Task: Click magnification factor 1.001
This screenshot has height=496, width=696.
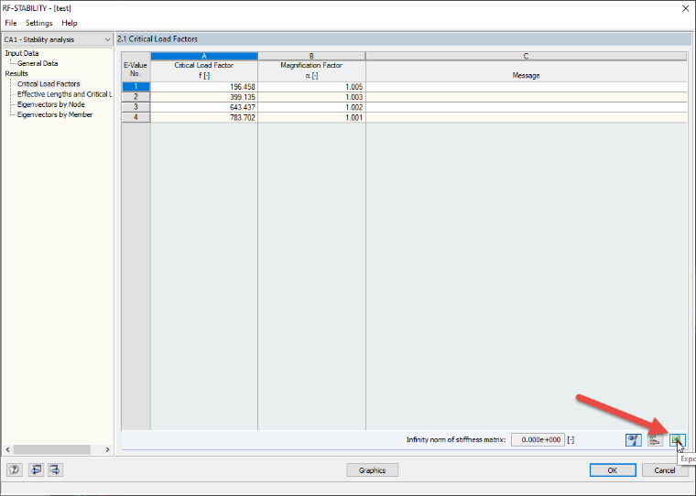Action: pyautogui.click(x=311, y=117)
